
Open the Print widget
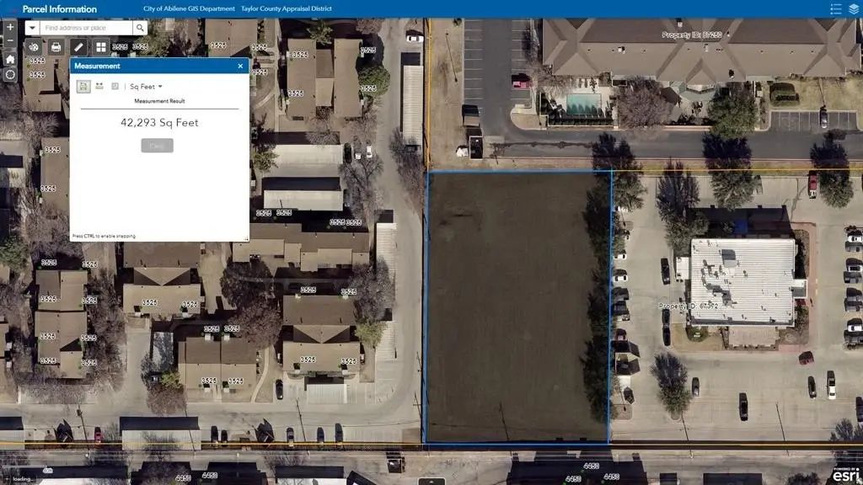56,47
